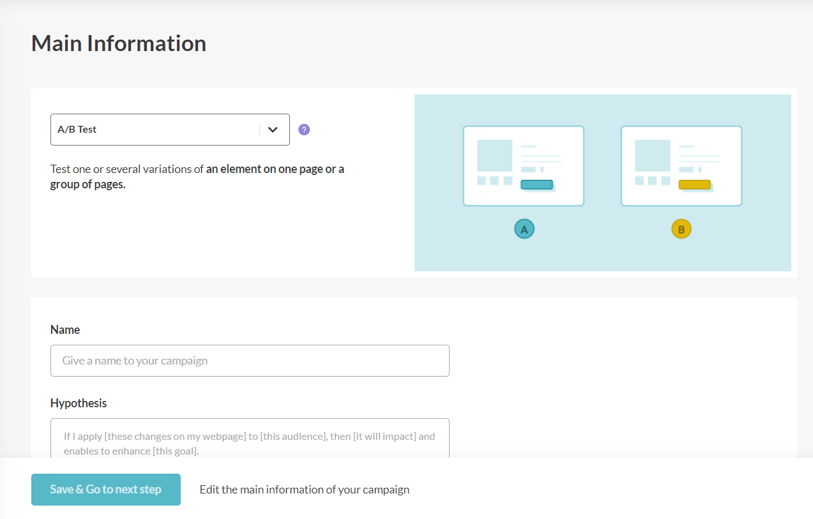Click the campaign Name input field

250,361
